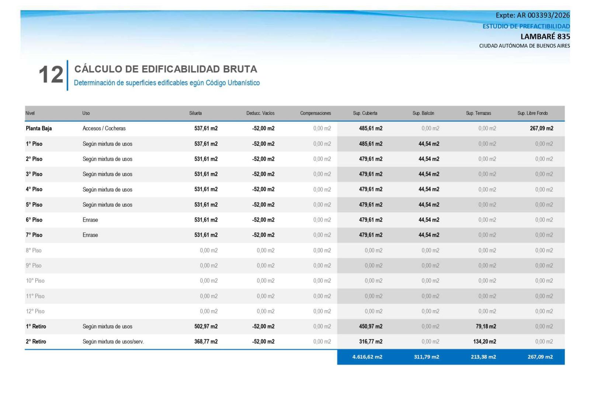Click the Deducc. Vacíos column header

260,113
